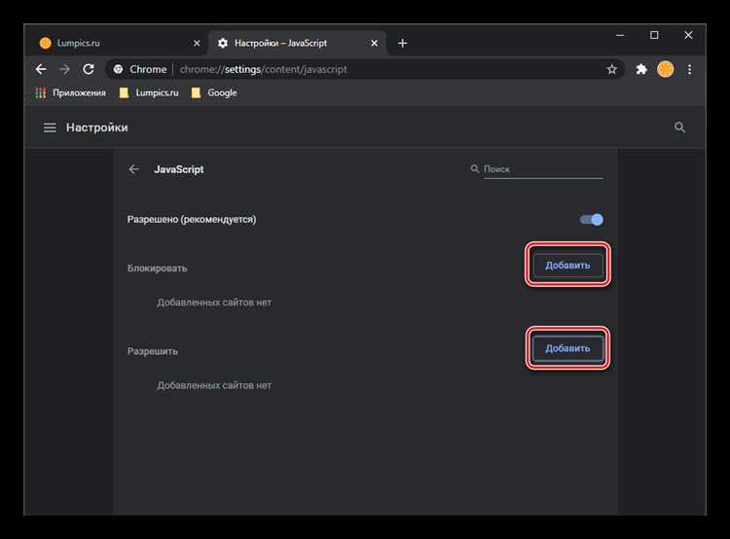Go back with the browser back arrow
Screen dimensions: 730x539
click(41, 69)
